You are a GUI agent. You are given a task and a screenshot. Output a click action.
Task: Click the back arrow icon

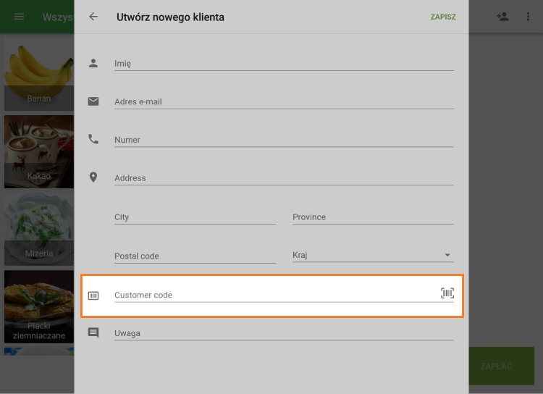tap(93, 17)
